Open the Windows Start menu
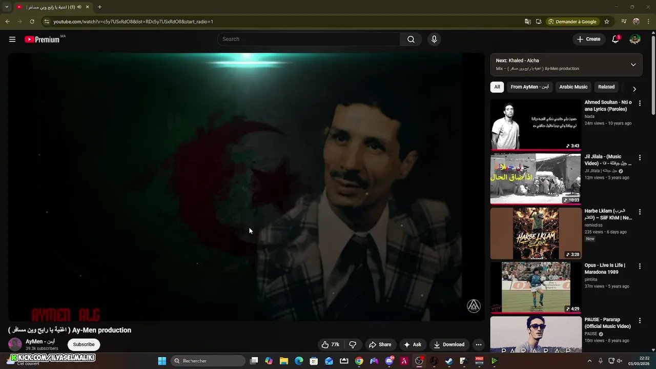 point(162,361)
